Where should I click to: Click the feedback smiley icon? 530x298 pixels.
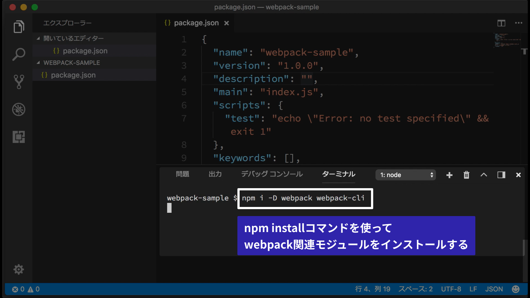[x=516, y=289]
